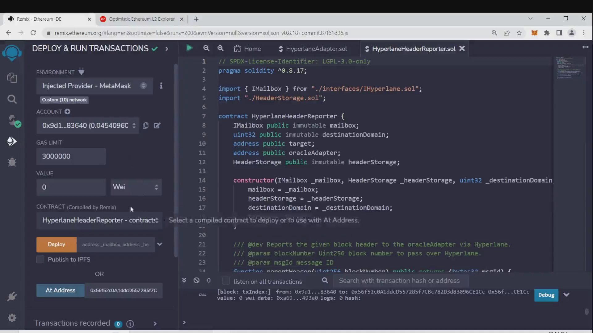The image size is (593, 333).
Task: Expand Deploy constructor parameters chevron
Action: pos(160,244)
